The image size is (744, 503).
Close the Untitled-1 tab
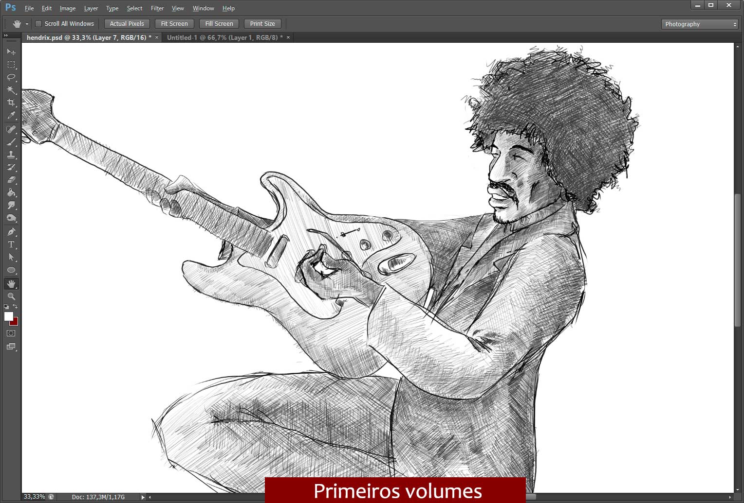pyautogui.click(x=288, y=37)
